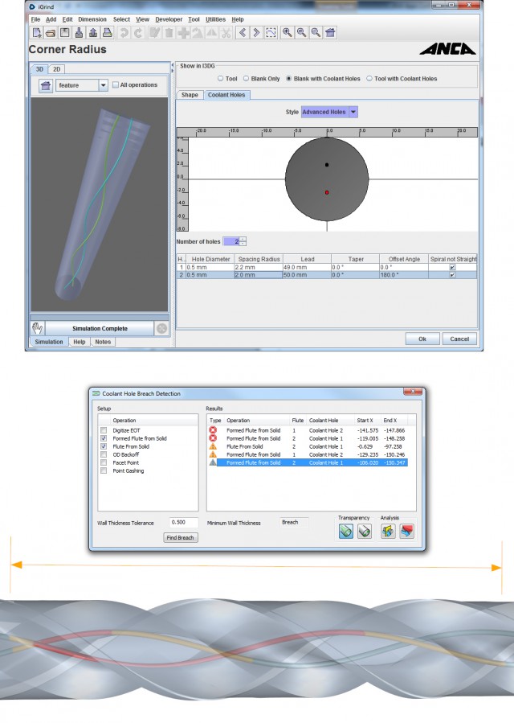Select the Coolant Holes tab
This screenshot has height=723, width=514.
point(226,95)
